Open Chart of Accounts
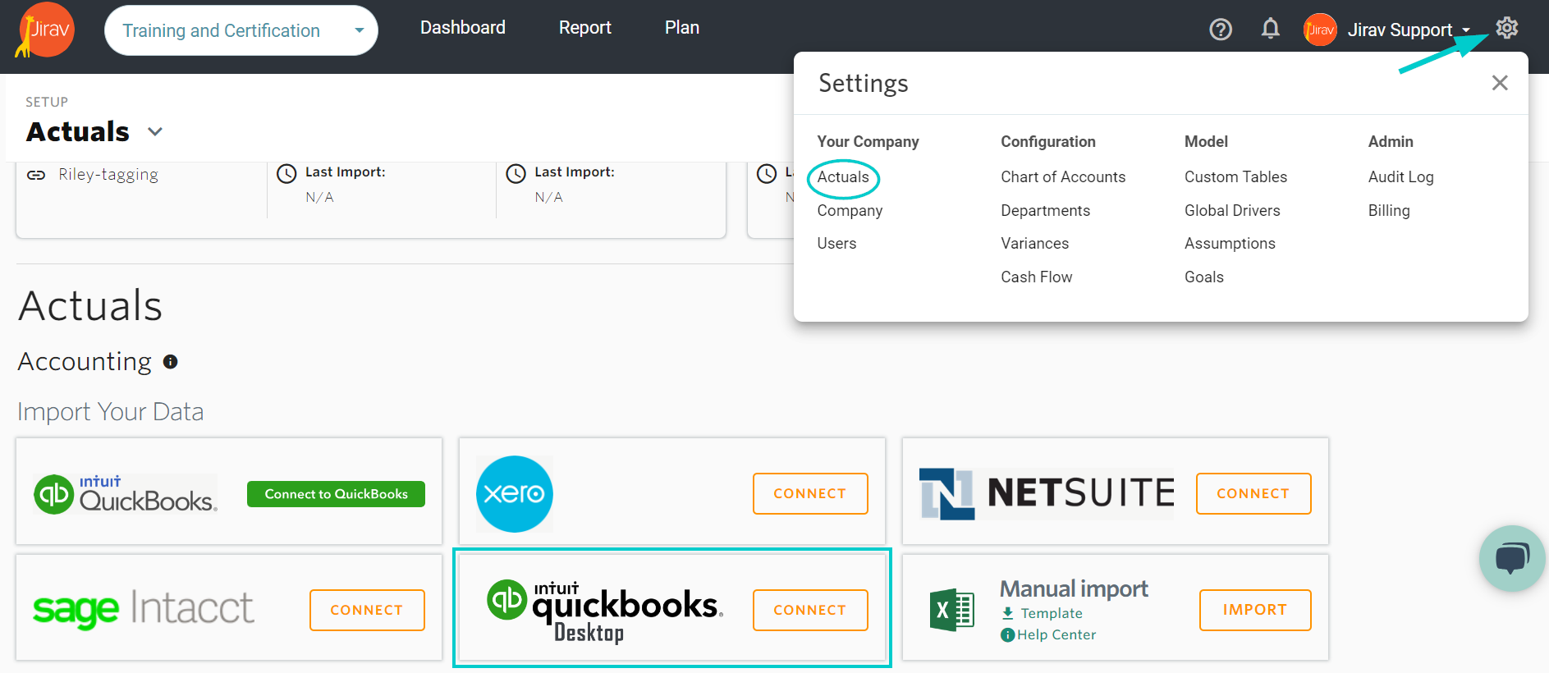The width and height of the screenshot is (1549, 673). click(1063, 177)
